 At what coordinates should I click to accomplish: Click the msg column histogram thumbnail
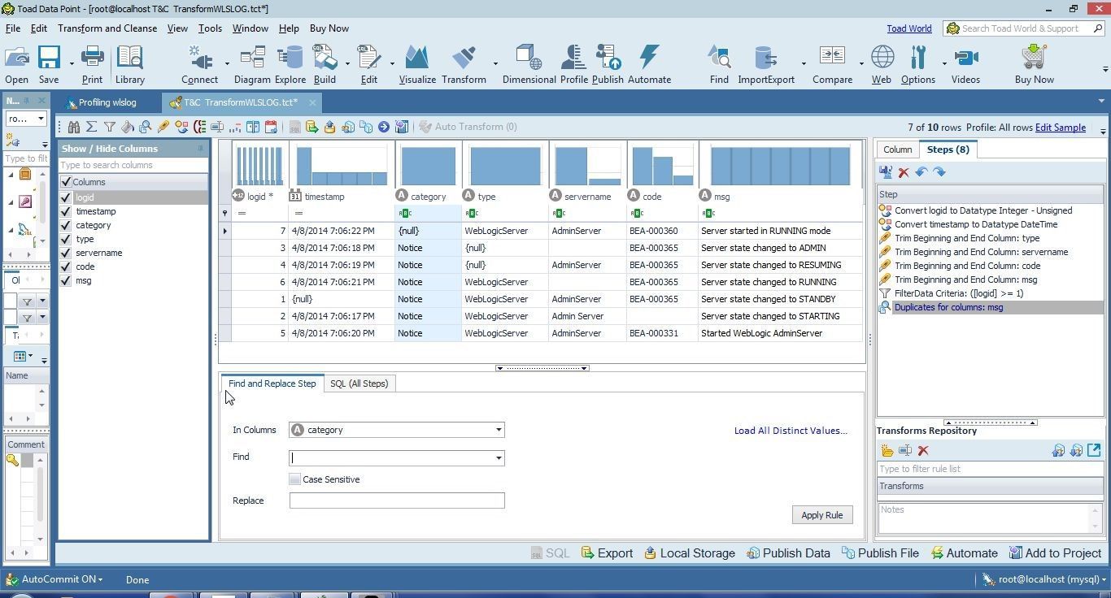779,166
